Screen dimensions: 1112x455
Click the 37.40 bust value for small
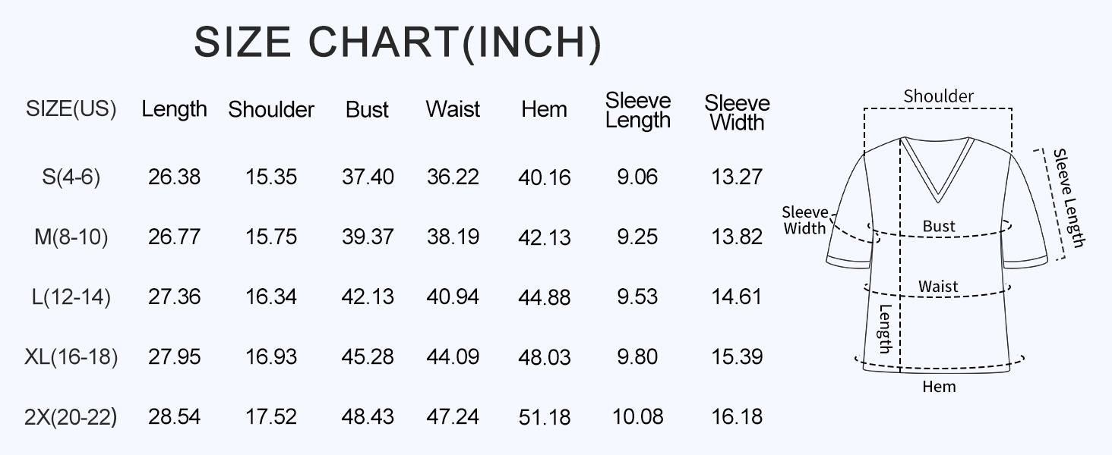click(x=368, y=177)
